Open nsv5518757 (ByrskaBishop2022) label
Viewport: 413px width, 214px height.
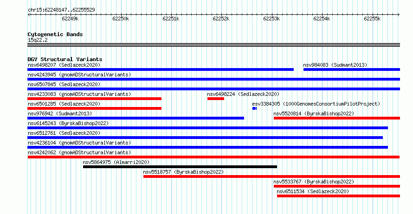[x=183, y=172]
